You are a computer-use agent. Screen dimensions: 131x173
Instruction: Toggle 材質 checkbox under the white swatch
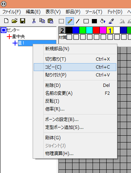pyautogui.click(x=117, y=37)
